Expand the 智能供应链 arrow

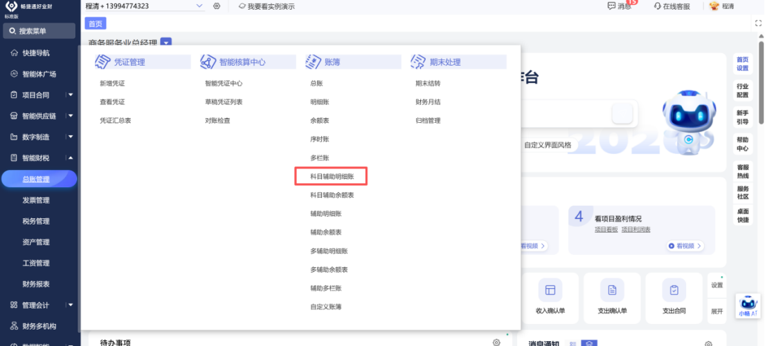(x=71, y=116)
